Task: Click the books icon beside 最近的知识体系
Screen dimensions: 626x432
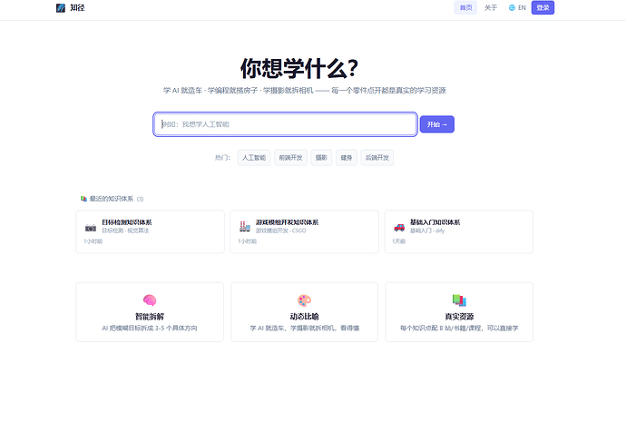Action: pos(83,199)
